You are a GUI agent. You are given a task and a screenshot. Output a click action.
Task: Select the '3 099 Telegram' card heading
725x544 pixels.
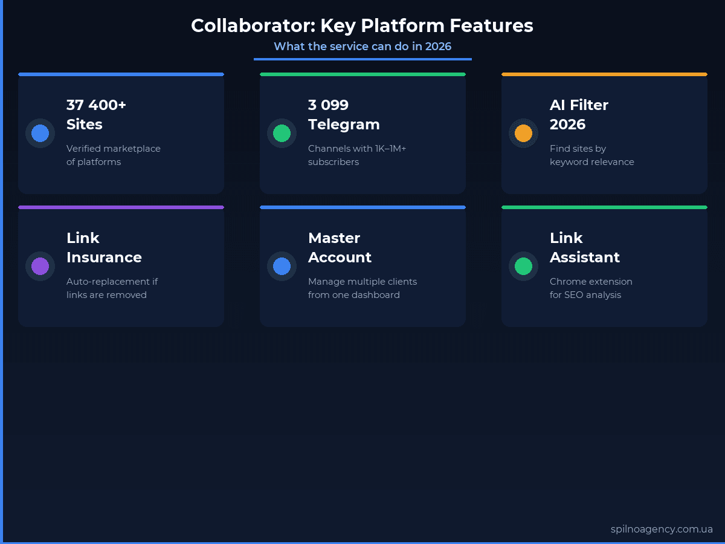tap(344, 115)
